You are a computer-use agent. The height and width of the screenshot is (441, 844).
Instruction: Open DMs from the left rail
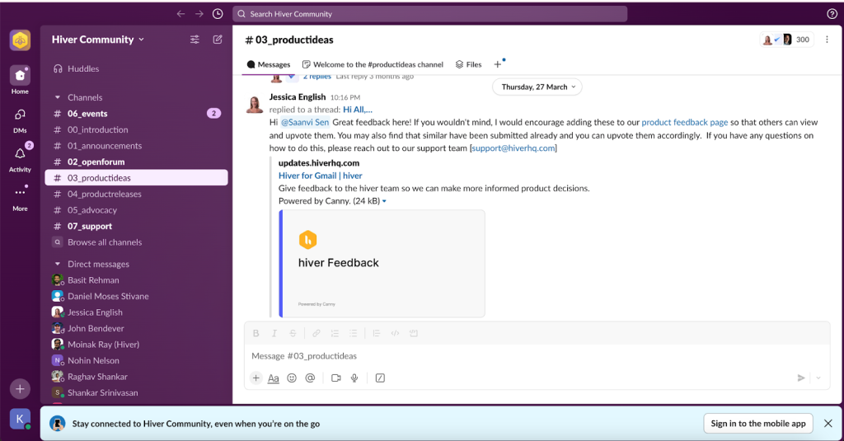(20, 118)
